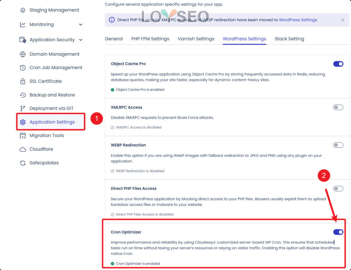
Task: Turn off the Object Cache Pro toggle
Action: click(338, 64)
